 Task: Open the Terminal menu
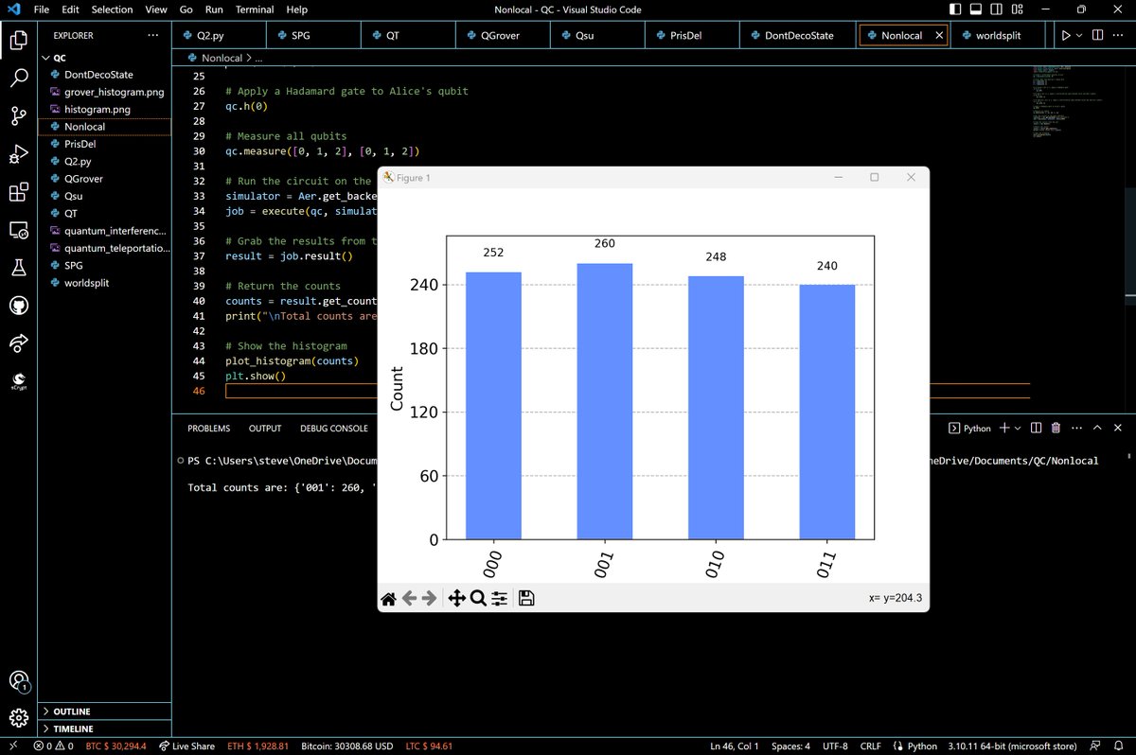click(x=255, y=9)
